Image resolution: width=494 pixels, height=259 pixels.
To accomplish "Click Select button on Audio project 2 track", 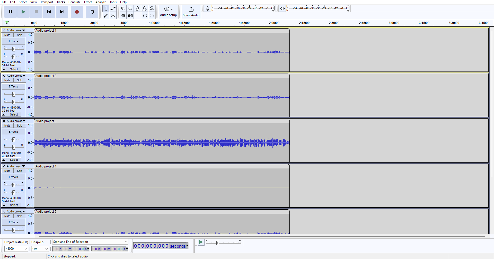I will click(x=14, y=114).
